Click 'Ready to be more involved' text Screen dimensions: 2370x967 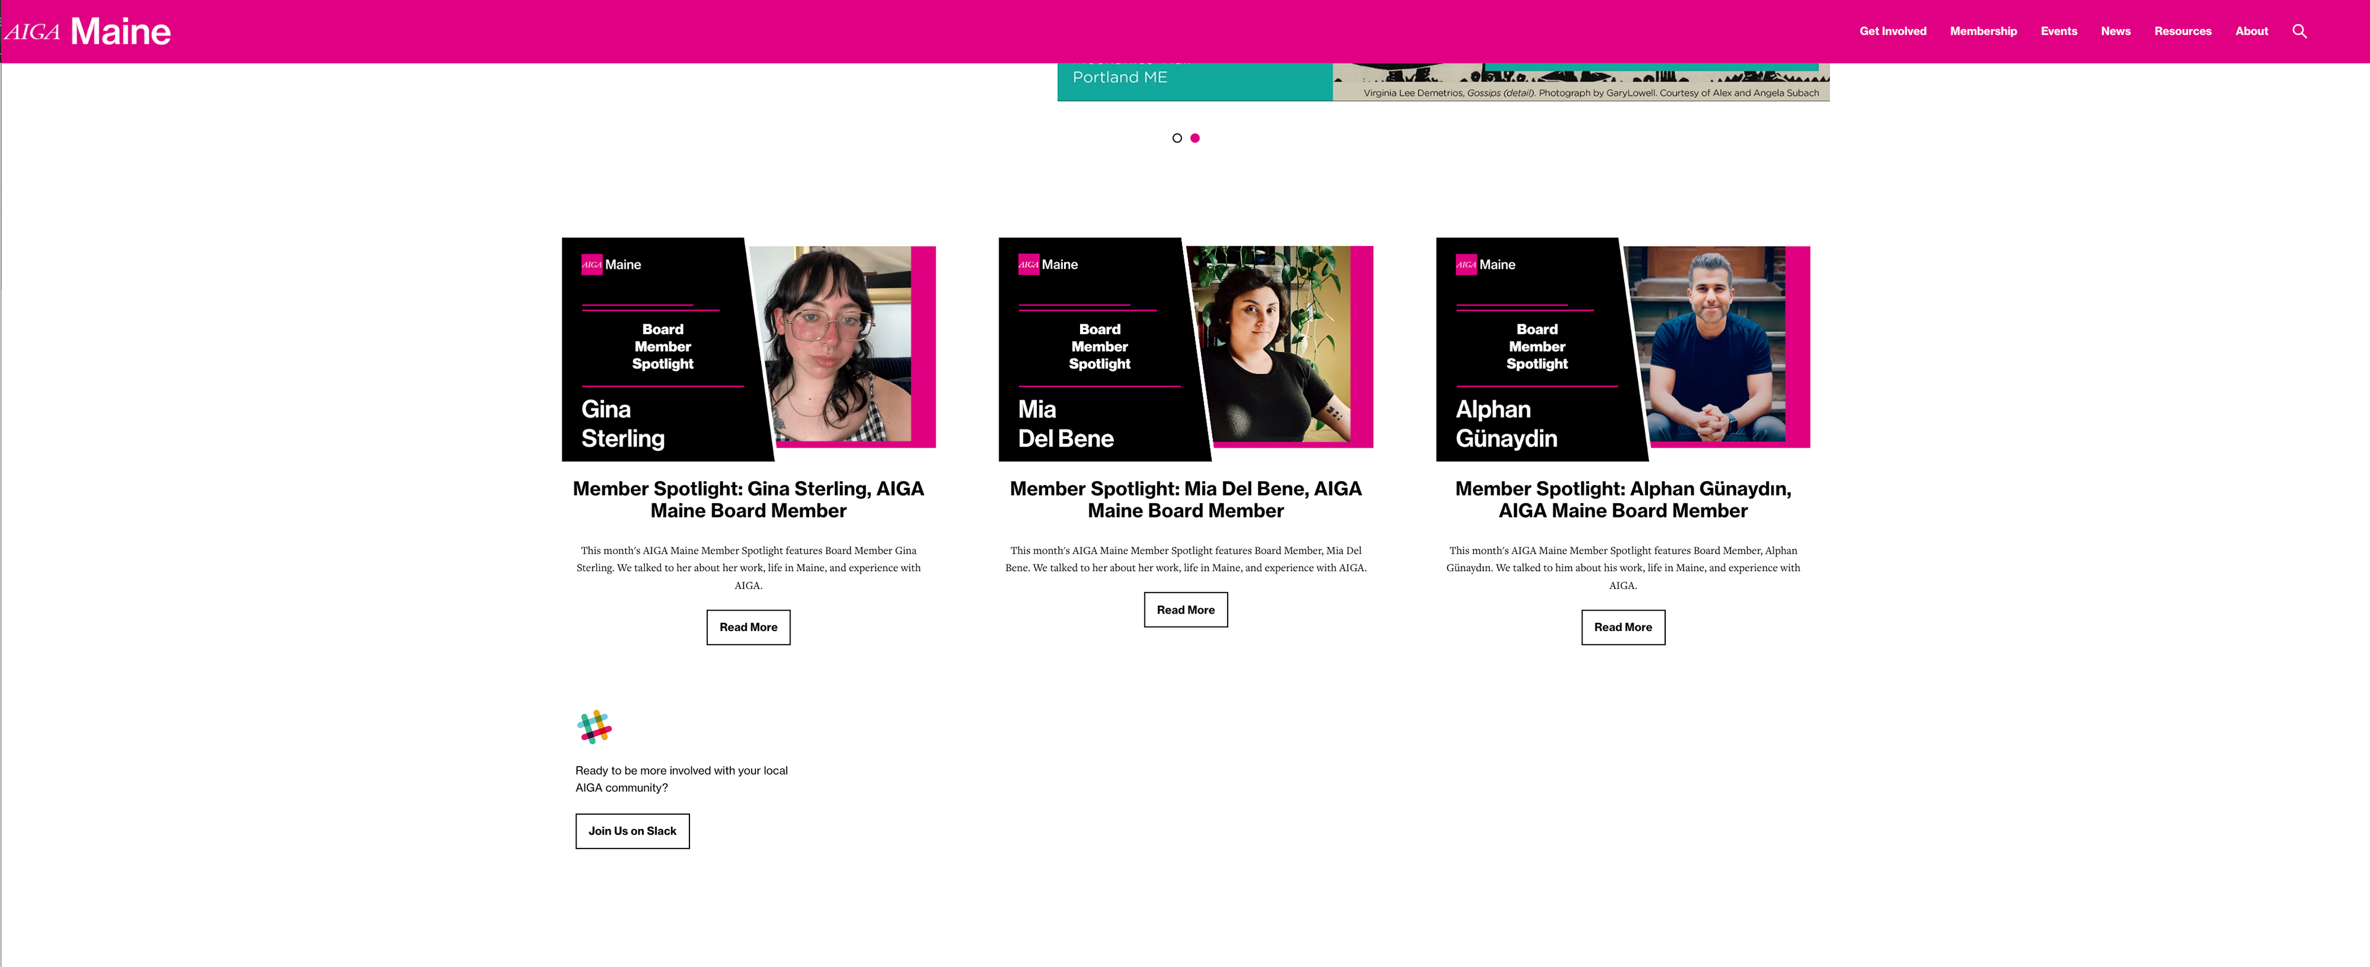(681, 778)
